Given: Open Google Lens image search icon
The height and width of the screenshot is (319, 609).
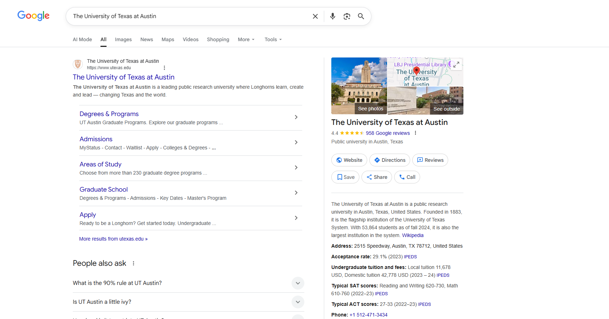Looking at the screenshot, I should 347,16.
